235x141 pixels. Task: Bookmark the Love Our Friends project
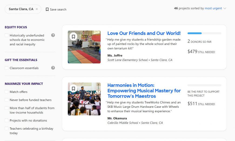click(73, 36)
